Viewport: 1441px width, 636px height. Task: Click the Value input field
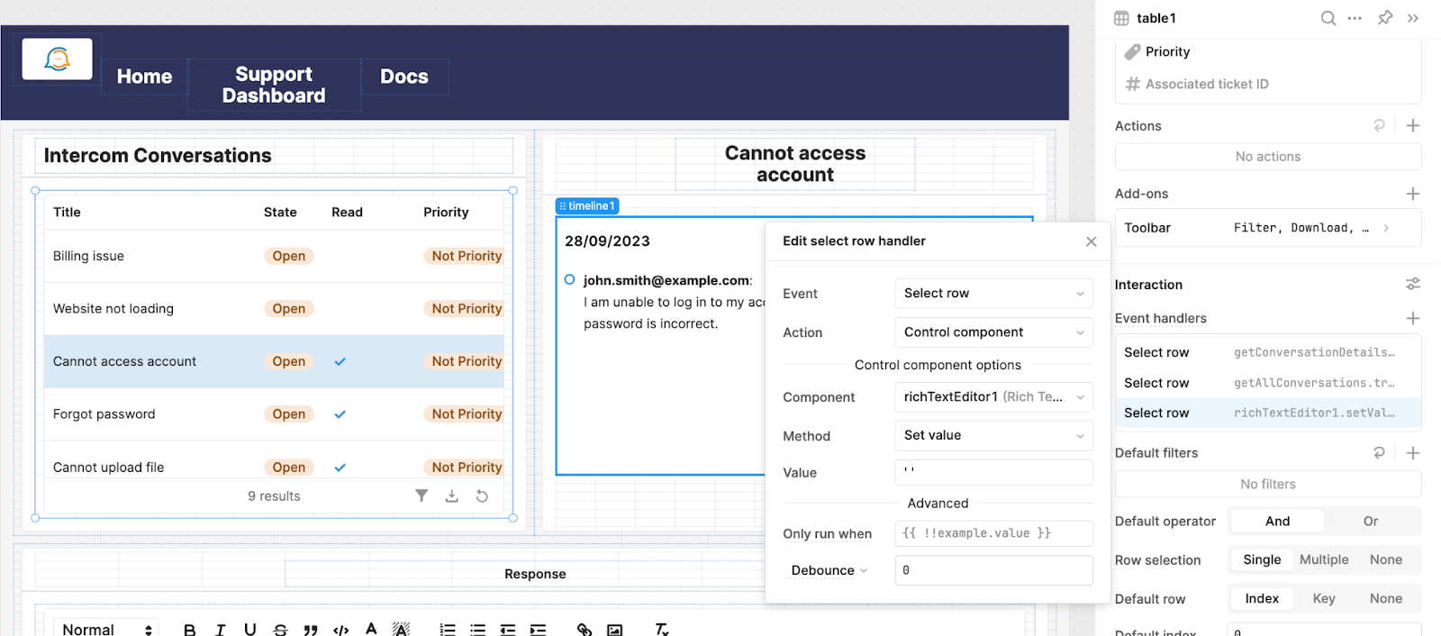pos(993,472)
